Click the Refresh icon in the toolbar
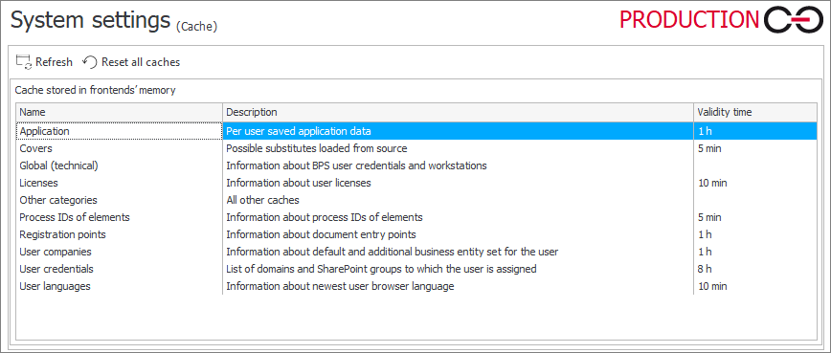The height and width of the screenshot is (353, 831). tap(24, 62)
